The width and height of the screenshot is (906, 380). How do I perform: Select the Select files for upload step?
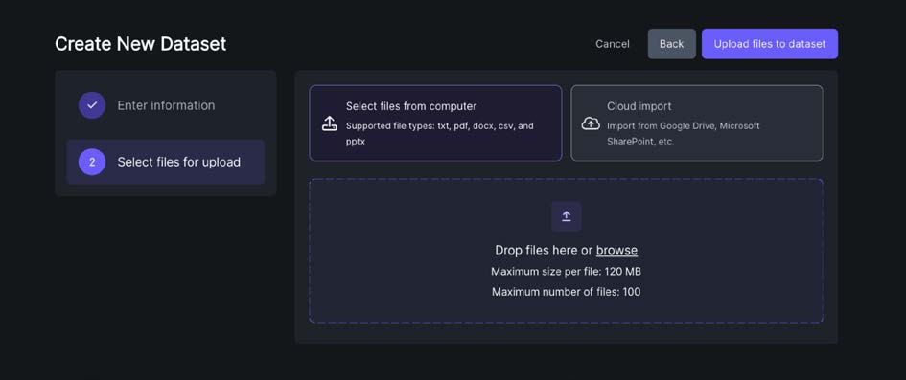click(166, 162)
